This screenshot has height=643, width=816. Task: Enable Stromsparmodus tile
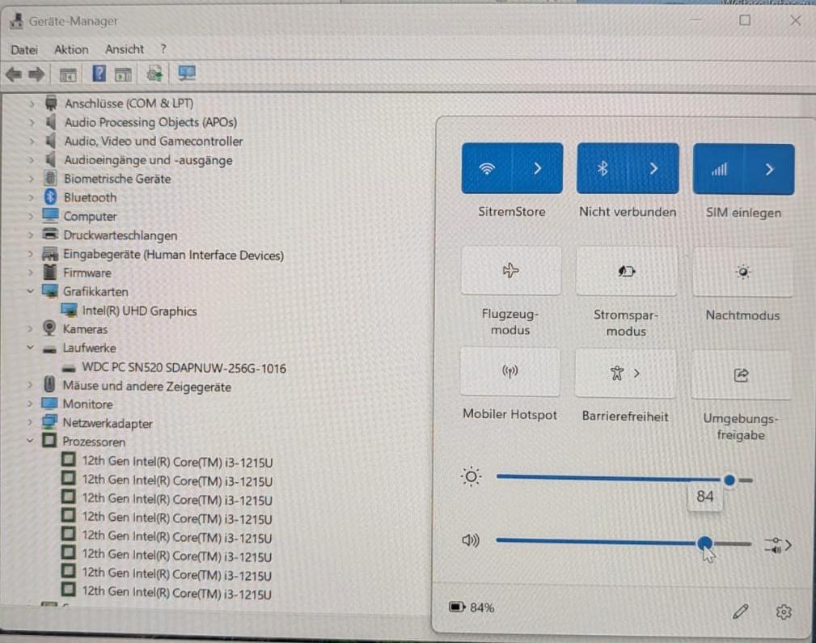(627, 271)
